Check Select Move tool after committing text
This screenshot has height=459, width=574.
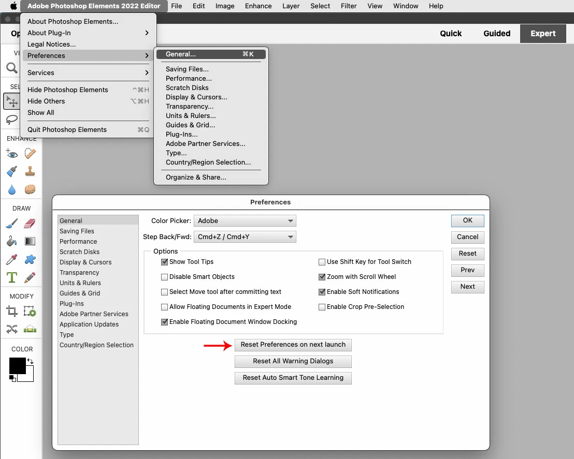tap(164, 292)
